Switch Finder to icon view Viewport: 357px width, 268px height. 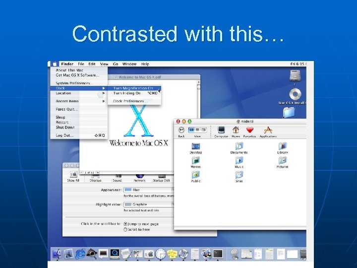[192, 130]
